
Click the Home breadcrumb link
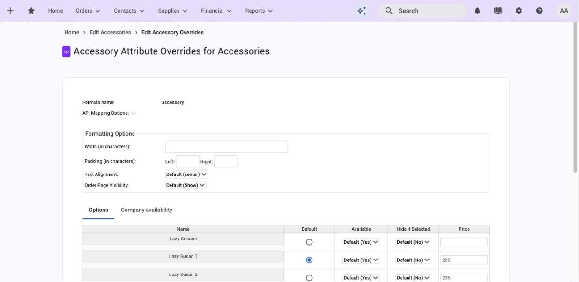[x=72, y=32]
